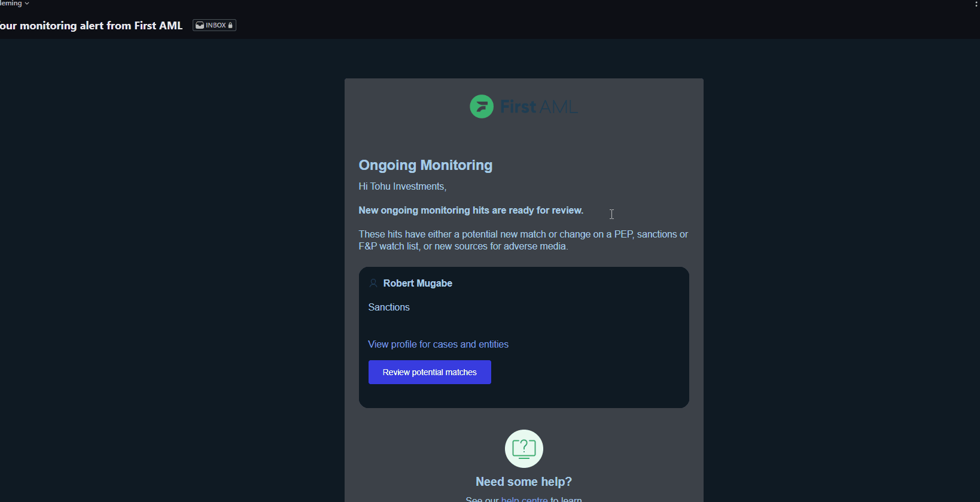Expand the sender name dropdown chevron
The height and width of the screenshot is (502, 980).
pos(27,4)
